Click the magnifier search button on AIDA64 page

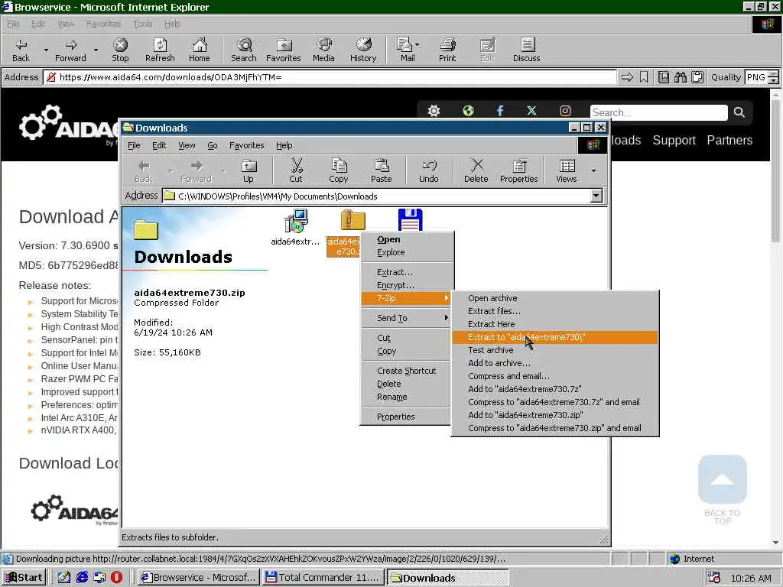click(x=739, y=112)
